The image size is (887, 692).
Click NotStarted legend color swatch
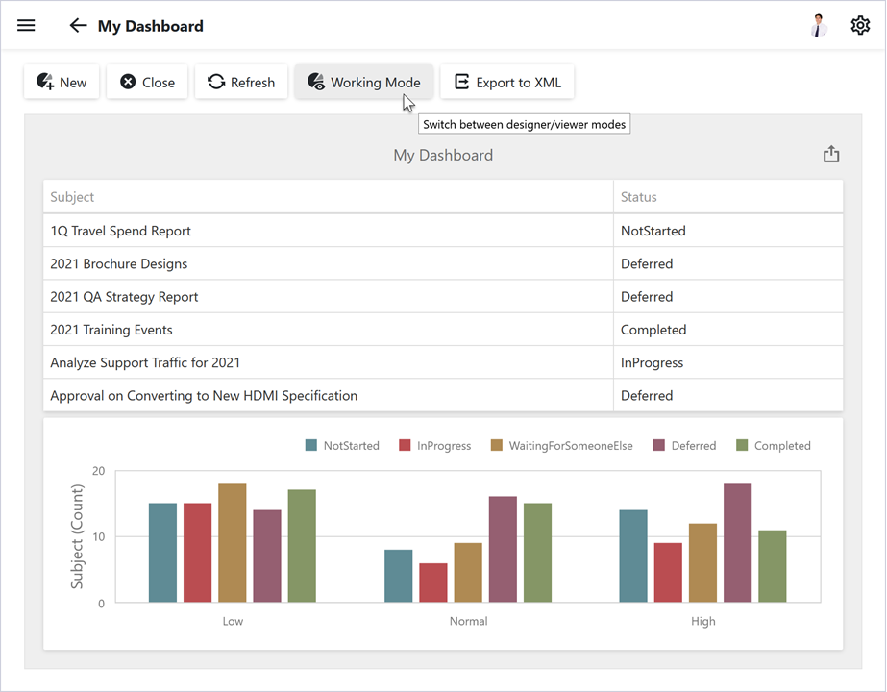pos(311,445)
